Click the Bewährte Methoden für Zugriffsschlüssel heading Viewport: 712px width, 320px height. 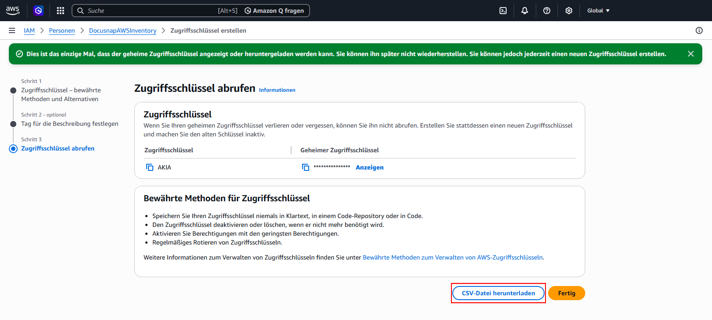point(227,198)
